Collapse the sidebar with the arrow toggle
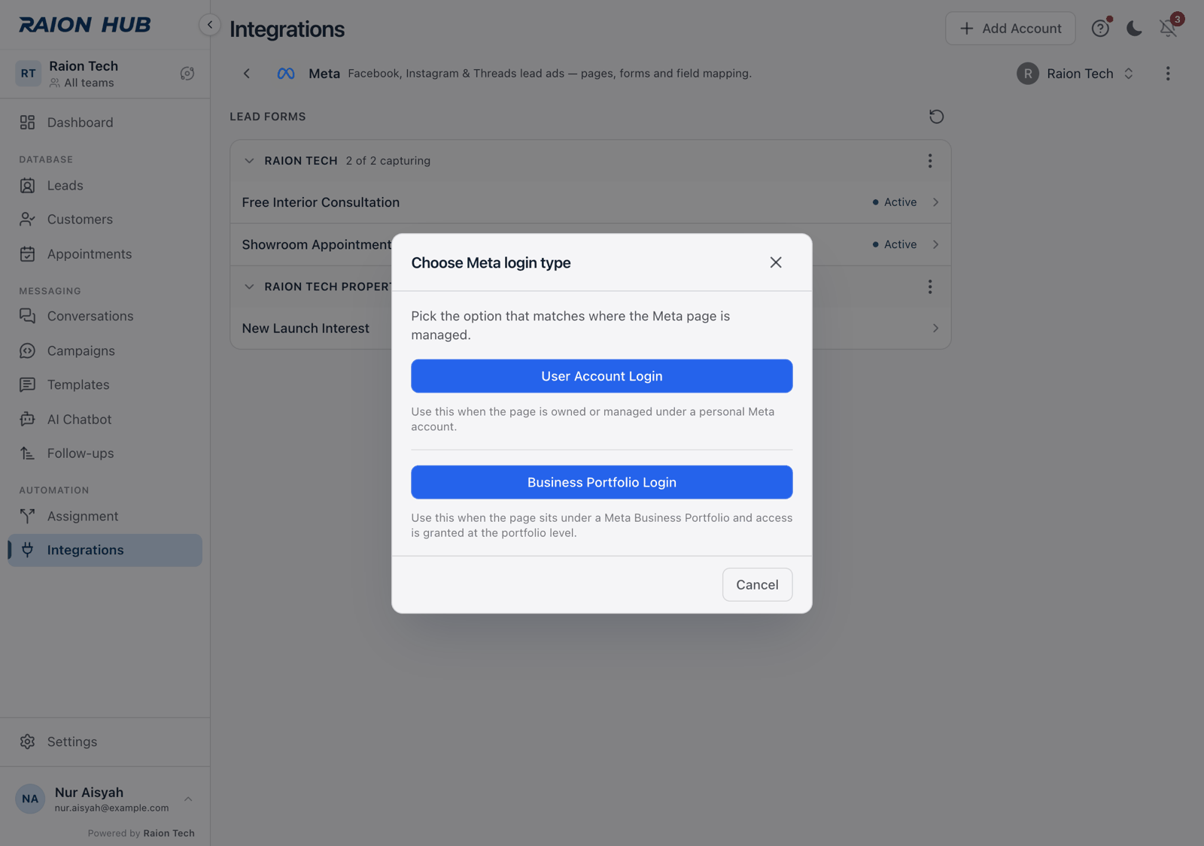 [x=210, y=25]
